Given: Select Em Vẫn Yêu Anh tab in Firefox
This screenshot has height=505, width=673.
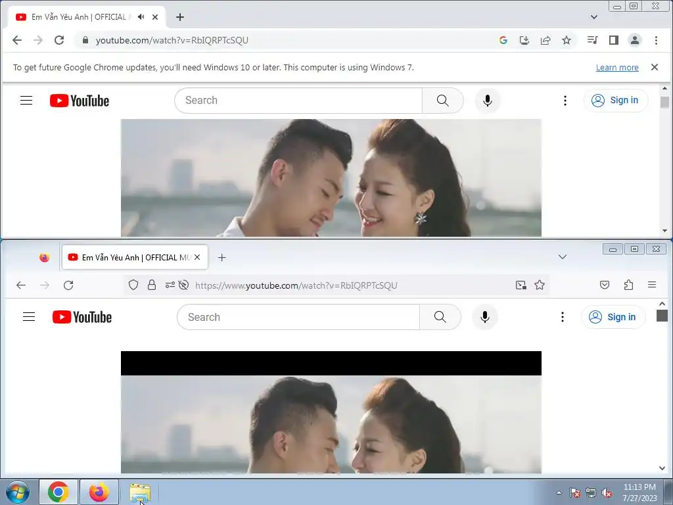Looking at the screenshot, I should coord(135,257).
